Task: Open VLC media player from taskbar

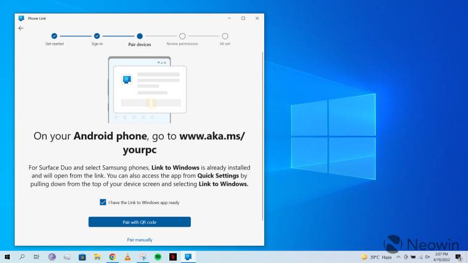Action: click(x=127, y=256)
